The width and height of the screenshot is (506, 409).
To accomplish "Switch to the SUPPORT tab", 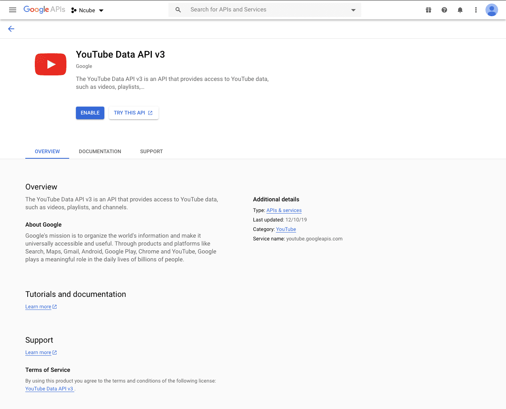I will [151, 152].
